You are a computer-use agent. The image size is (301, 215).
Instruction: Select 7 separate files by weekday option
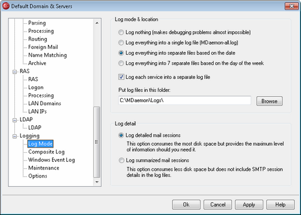click(x=121, y=63)
